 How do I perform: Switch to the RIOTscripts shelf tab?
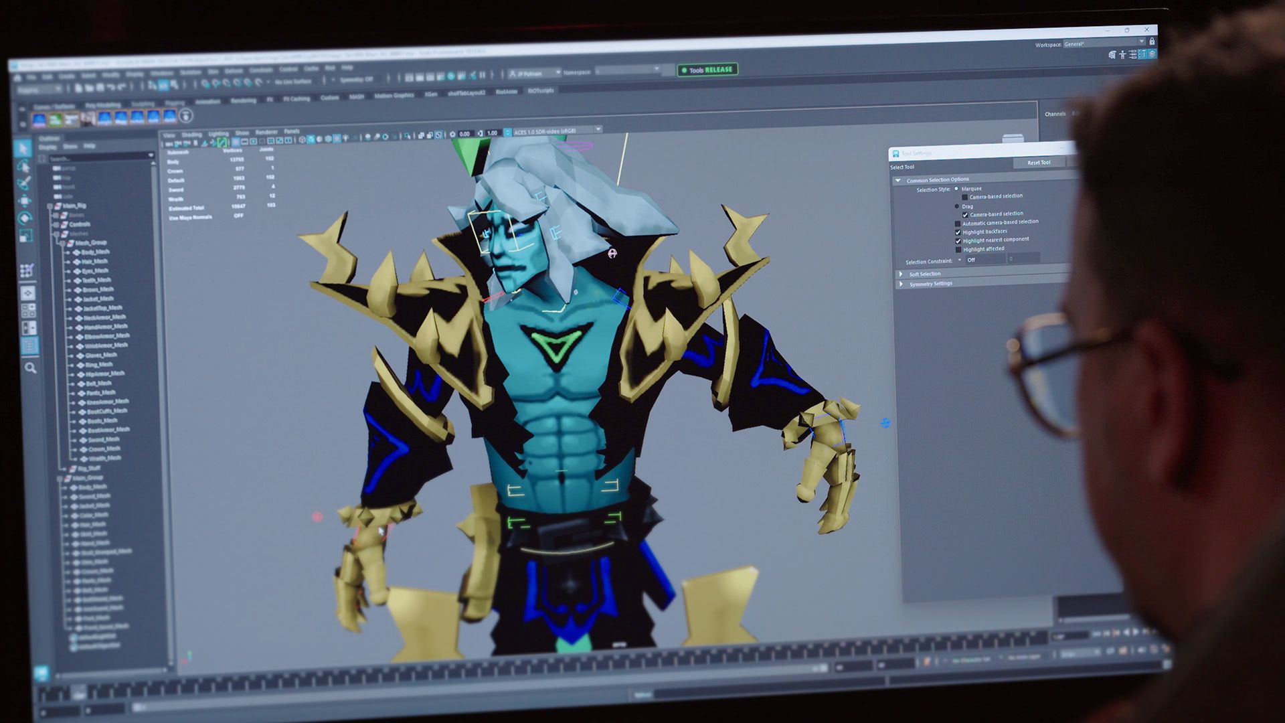(541, 91)
